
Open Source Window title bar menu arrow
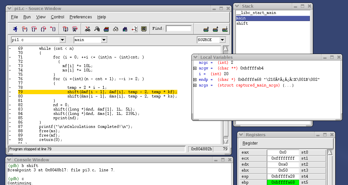(9, 8)
